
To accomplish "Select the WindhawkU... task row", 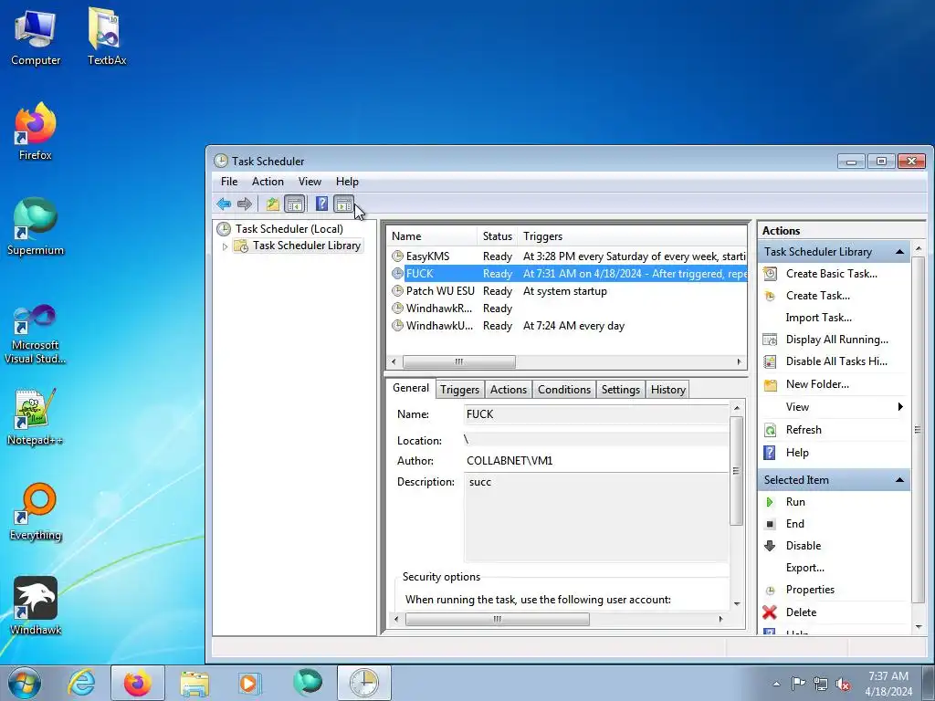I will [x=566, y=326].
